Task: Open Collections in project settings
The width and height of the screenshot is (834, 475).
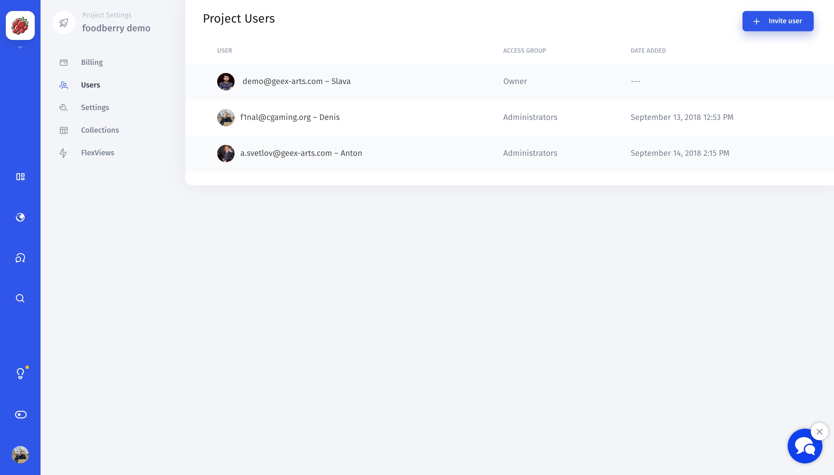Action: [x=100, y=130]
